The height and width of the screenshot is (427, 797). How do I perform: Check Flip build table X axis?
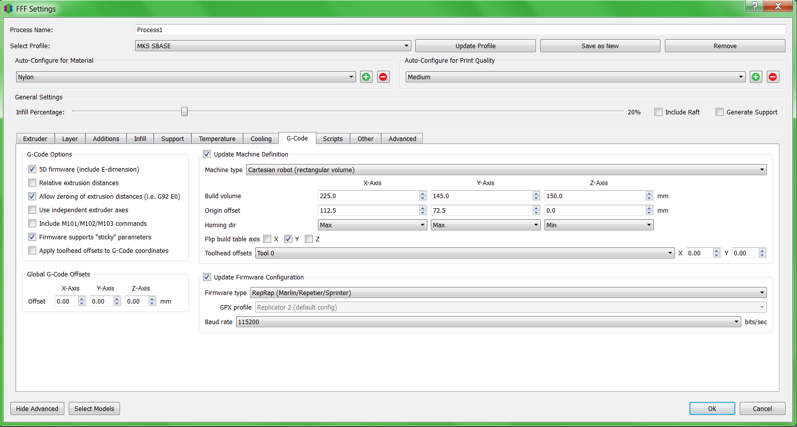pyautogui.click(x=267, y=239)
